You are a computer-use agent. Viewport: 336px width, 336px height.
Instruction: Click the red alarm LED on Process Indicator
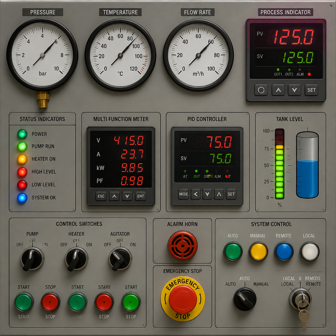point(309,74)
